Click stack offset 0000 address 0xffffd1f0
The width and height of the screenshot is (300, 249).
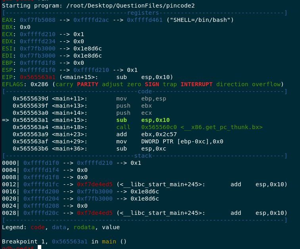pyautogui.click(x=41, y=163)
